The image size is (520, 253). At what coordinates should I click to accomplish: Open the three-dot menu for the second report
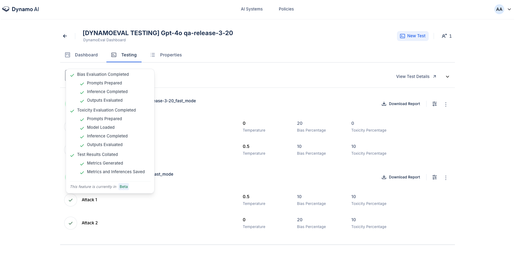click(446, 178)
